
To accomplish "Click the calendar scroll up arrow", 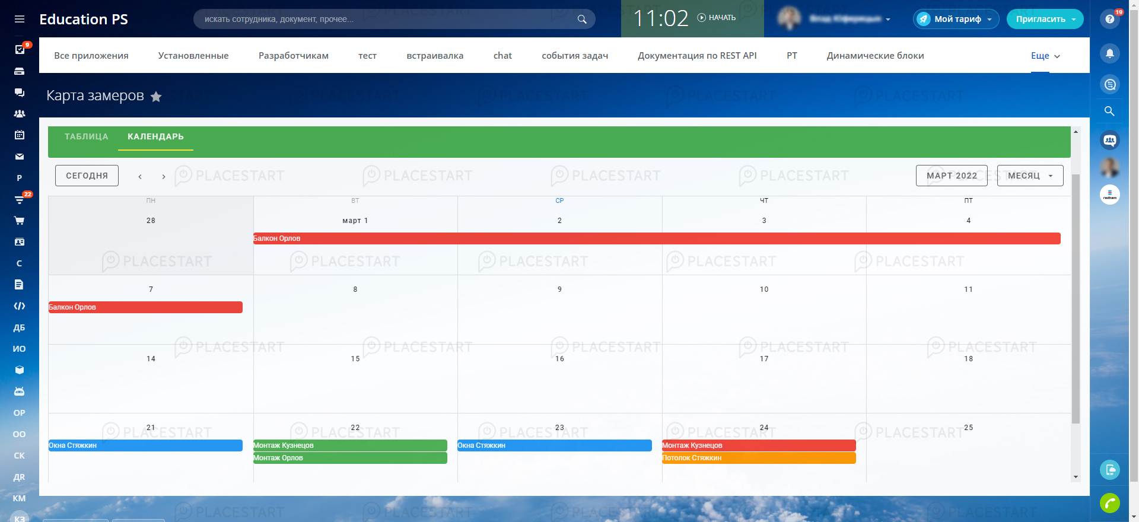I will tap(1076, 132).
